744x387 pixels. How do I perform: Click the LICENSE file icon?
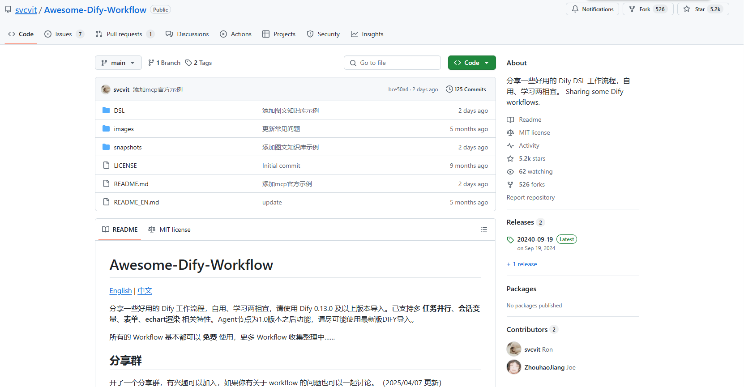[106, 165]
